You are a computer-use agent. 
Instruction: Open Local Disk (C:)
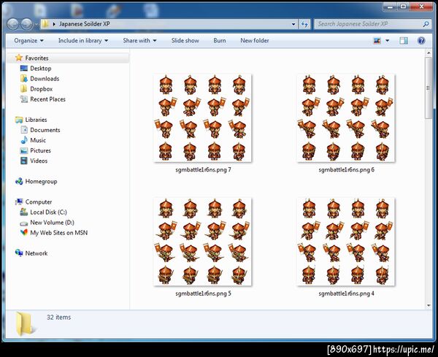click(48, 212)
